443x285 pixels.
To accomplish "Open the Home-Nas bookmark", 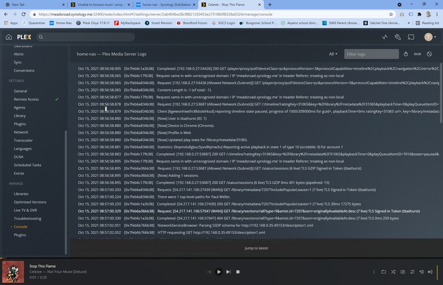I will coord(60,23).
